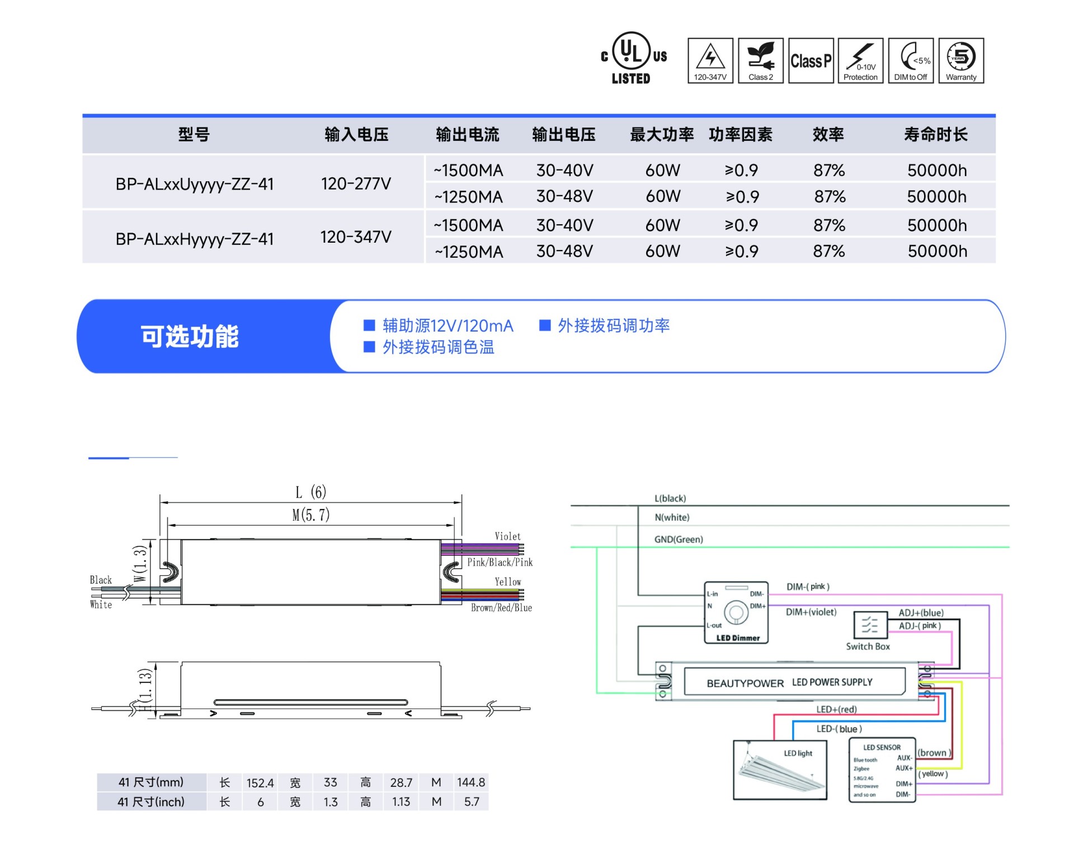Click the BEAUTYPOWER LED POWER SUPPLY box
1074x859 pixels.
[794, 682]
